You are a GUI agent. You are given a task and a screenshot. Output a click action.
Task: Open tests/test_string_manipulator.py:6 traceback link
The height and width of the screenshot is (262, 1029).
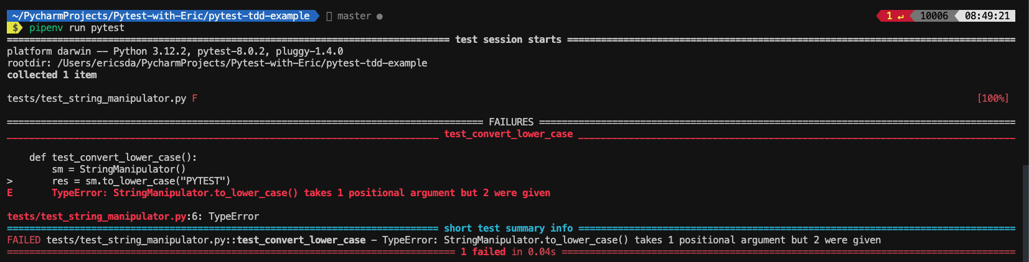point(100,217)
